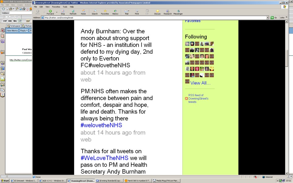This screenshot has width=293, height=183.
Task: Open the Tools menu
Action: (65, 7)
